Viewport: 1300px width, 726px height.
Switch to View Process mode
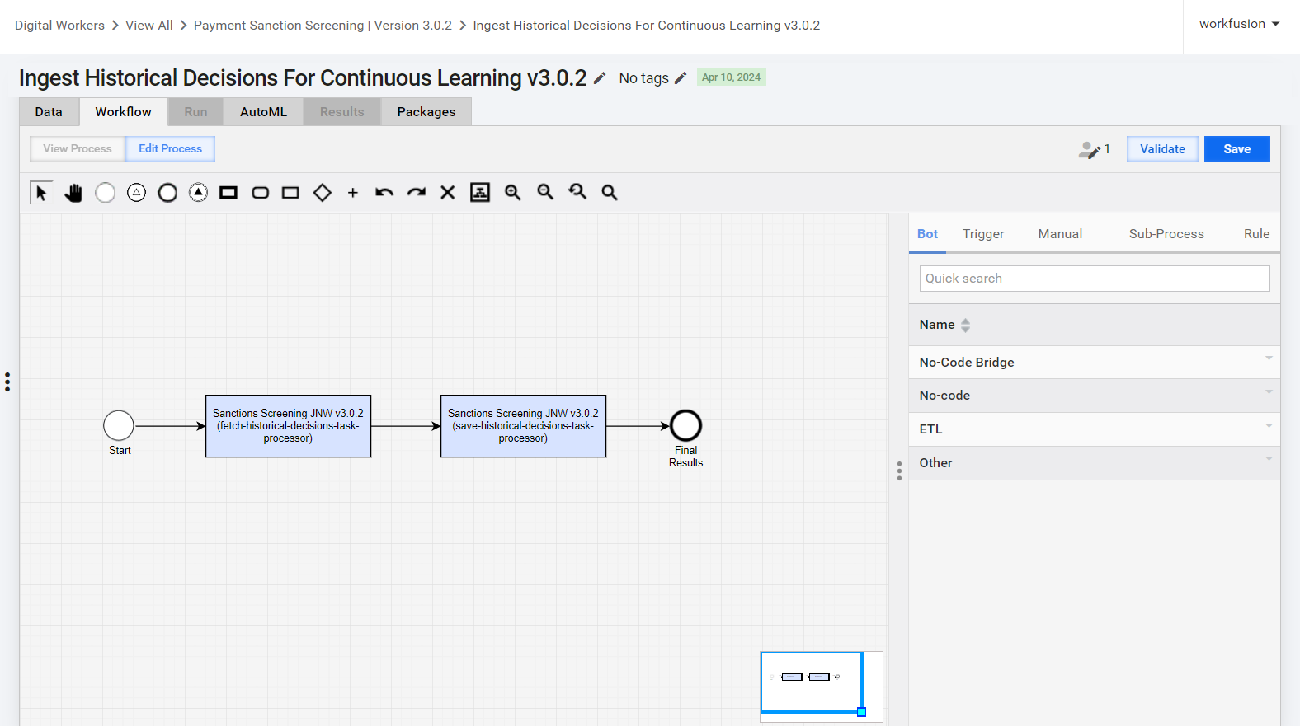pyautogui.click(x=78, y=148)
